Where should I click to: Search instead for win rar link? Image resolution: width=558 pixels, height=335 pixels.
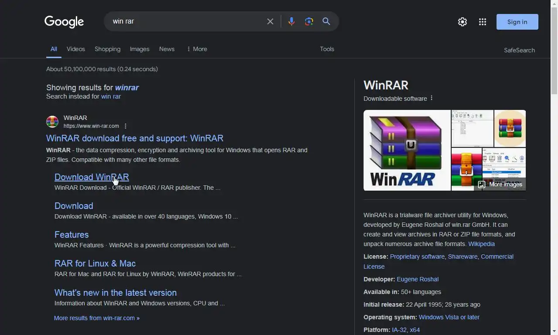coord(111,96)
